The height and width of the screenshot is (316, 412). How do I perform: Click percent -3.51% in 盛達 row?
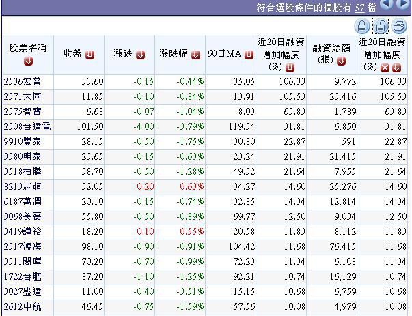tap(190, 291)
